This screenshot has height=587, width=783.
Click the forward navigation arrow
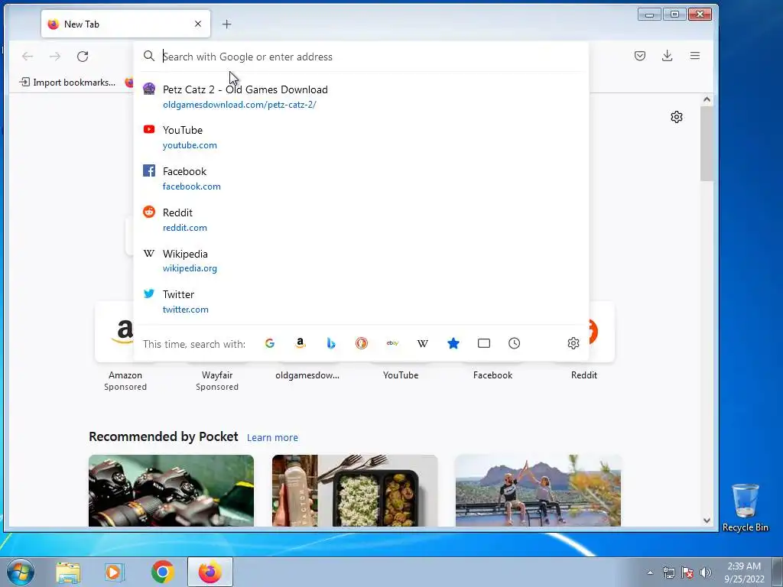click(55, 57)
